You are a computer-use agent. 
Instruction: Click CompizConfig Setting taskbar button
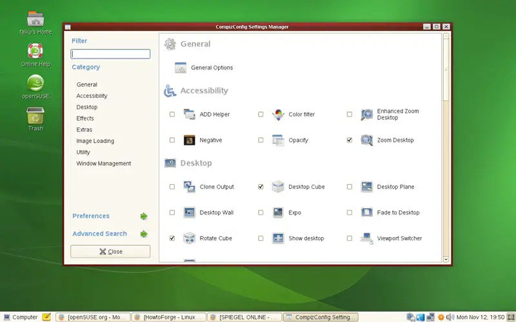pos(321,317)
